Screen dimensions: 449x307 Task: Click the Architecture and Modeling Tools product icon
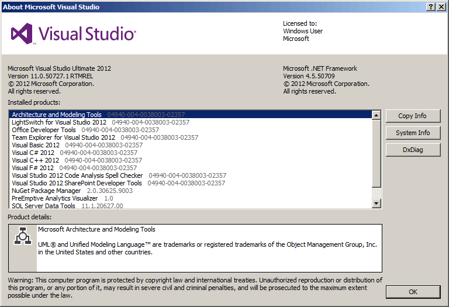point(23,236)
